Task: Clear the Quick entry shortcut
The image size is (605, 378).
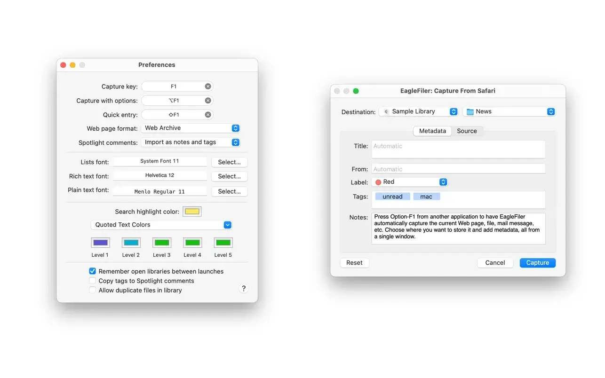Action: [208, 115]
